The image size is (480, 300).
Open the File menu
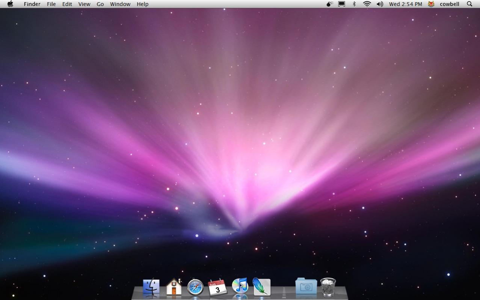tap(51, 4)
